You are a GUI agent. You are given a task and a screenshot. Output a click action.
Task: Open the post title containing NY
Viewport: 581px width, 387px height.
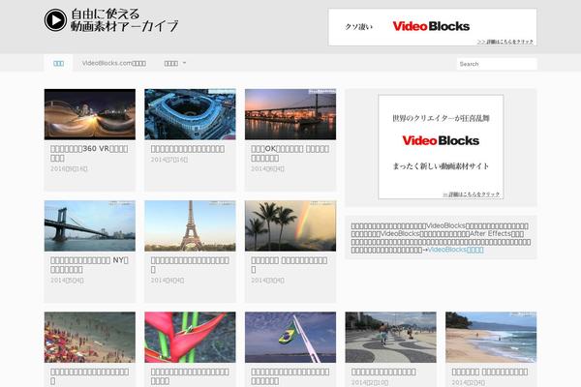coord(89,265)
